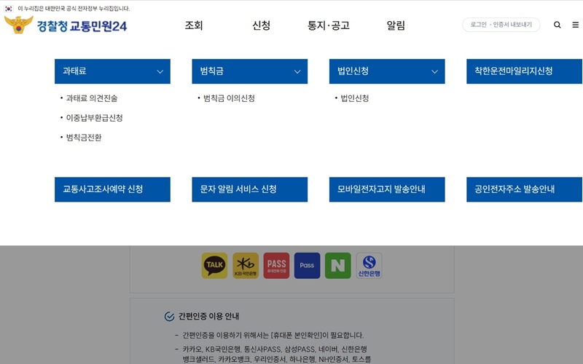Open the 조회 top menu

(x=194, y=25)
